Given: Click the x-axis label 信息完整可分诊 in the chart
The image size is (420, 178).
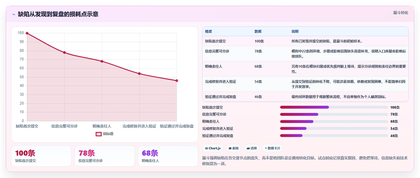Looking at the screenshot, I should coord(64,126).
